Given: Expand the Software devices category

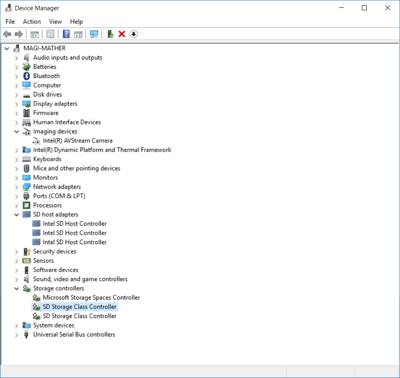Looking at the screenshot, I should [16, 270].
